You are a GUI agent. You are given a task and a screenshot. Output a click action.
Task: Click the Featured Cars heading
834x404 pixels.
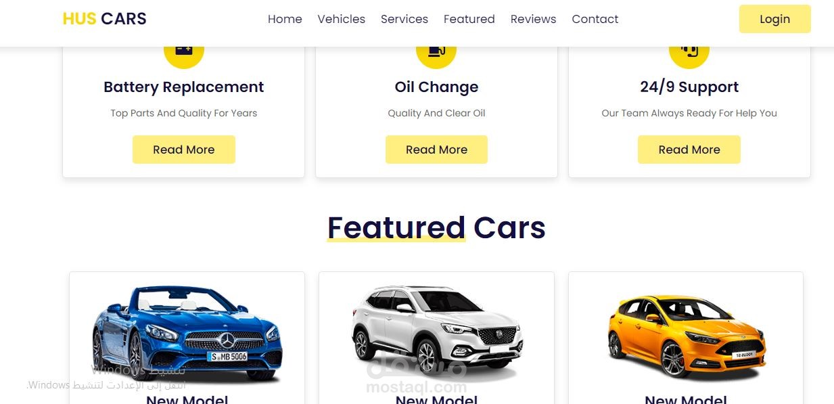click(x=436, y=227)
